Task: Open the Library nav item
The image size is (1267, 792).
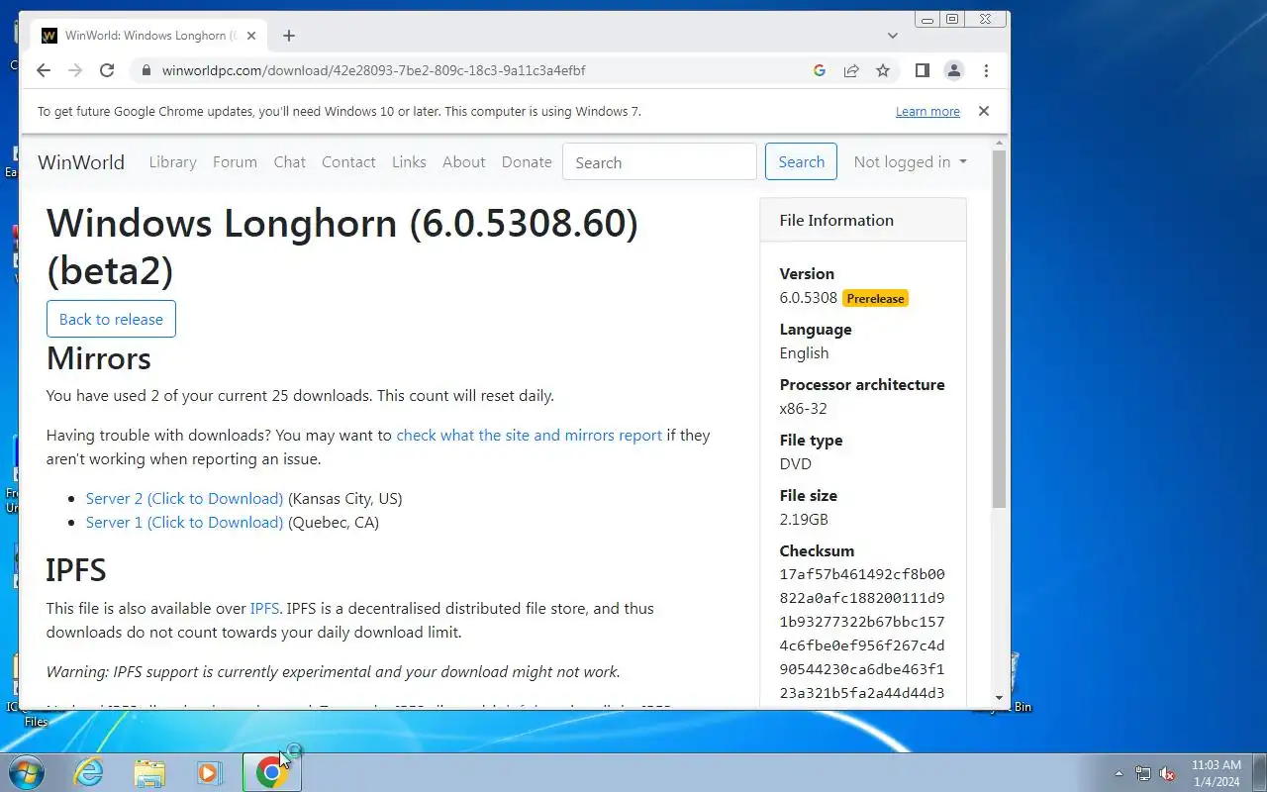Action: coord(172,162)
